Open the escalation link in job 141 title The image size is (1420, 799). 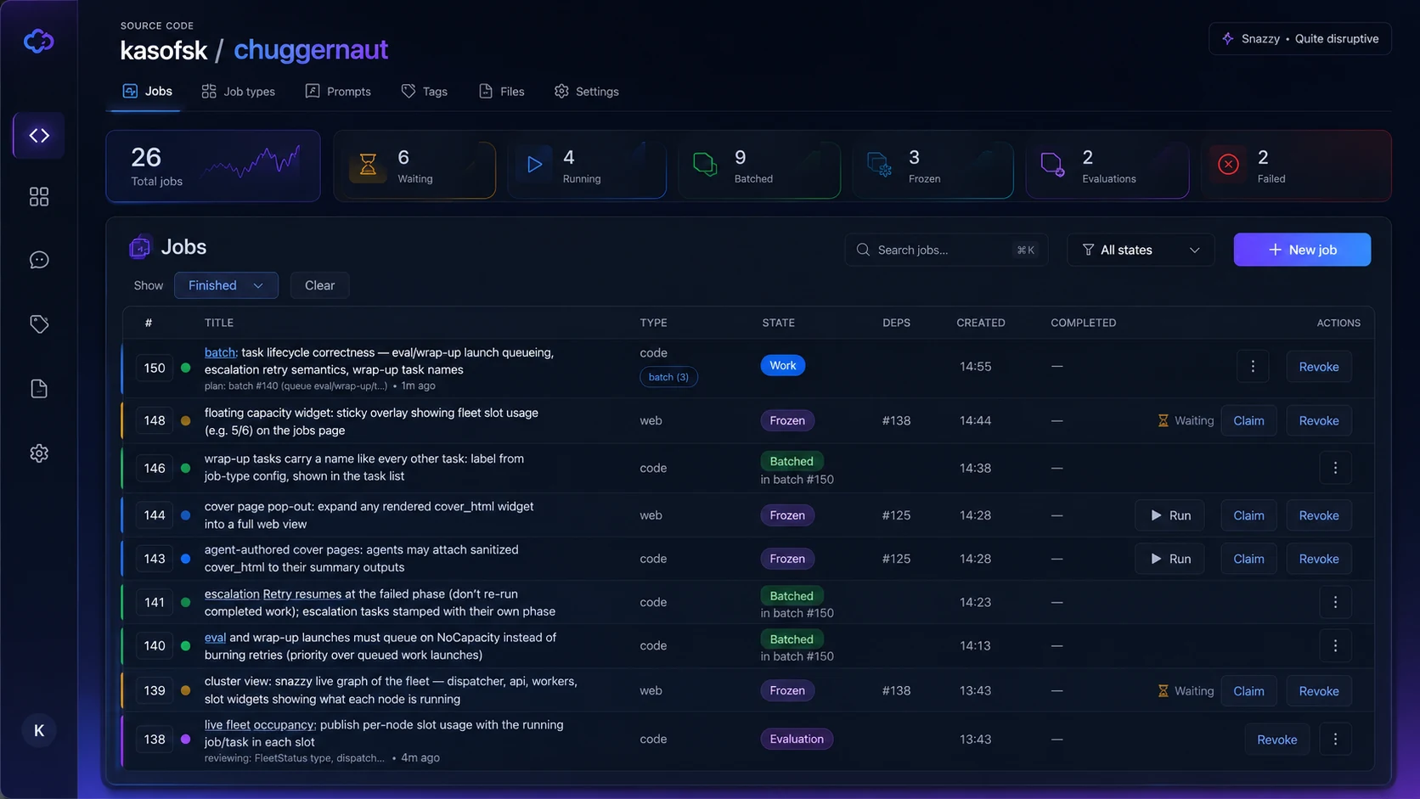pyautogui.click(x=232, y=594)
